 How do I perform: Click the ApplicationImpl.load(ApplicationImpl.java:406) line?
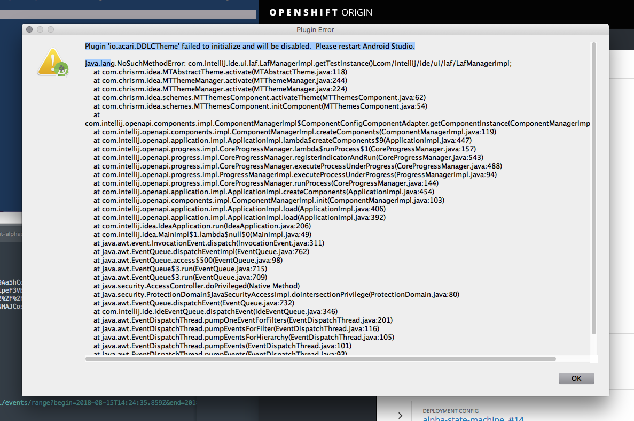point(239,209)
